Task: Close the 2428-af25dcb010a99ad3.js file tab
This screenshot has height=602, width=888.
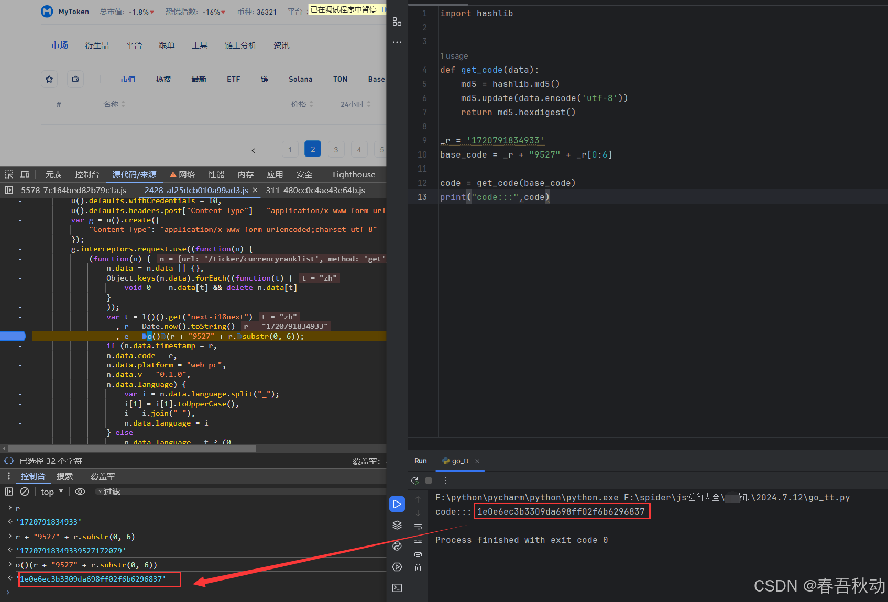Action: pyautogui.click(x=255, y=190)
